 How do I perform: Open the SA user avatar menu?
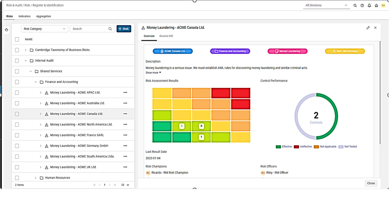383,5
